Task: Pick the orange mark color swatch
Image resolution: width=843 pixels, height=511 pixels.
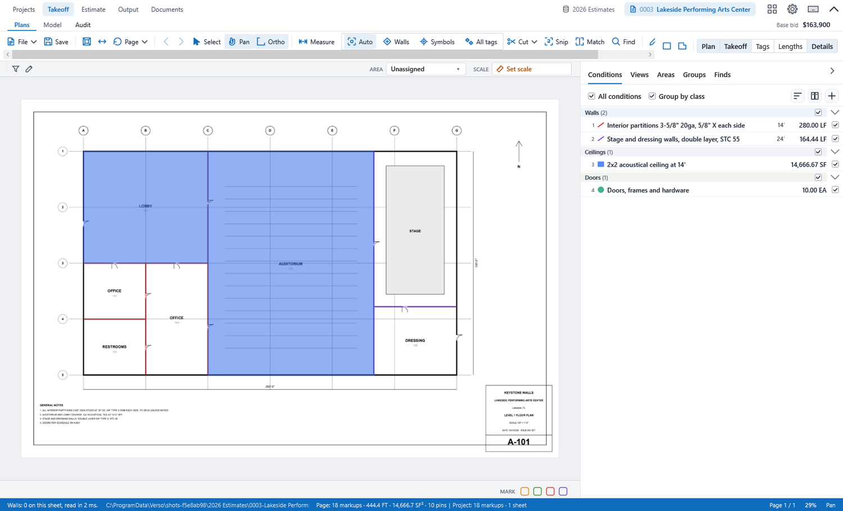Action: tap(525, 491)
